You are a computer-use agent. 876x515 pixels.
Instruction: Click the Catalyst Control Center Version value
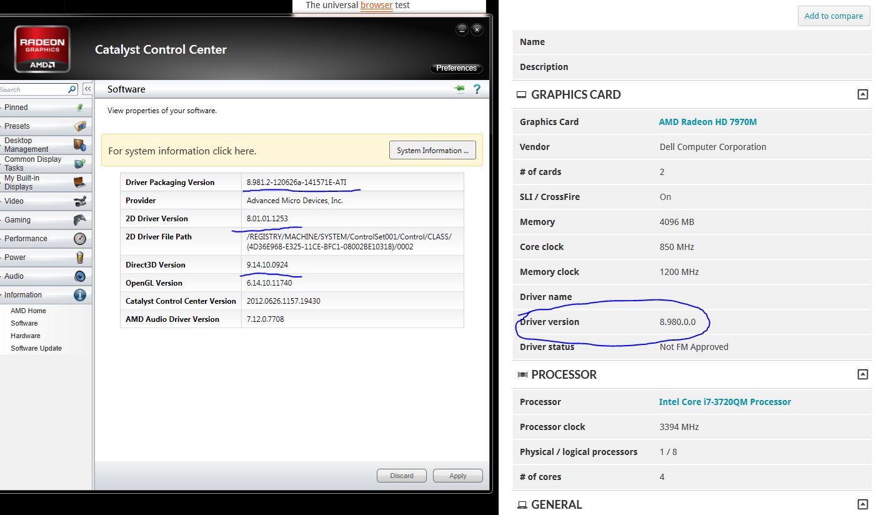click(x=284, y=301)
